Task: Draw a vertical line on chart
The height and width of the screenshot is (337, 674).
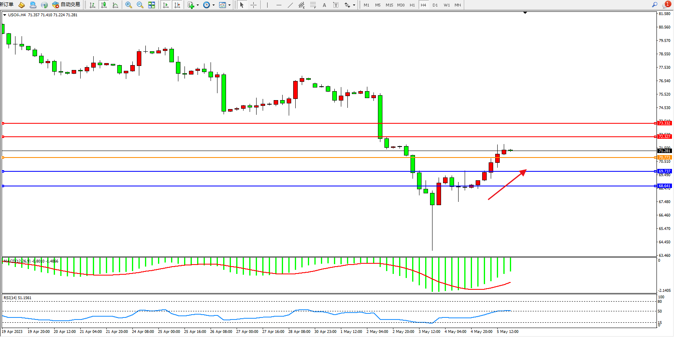Action: tap(267, 5)
